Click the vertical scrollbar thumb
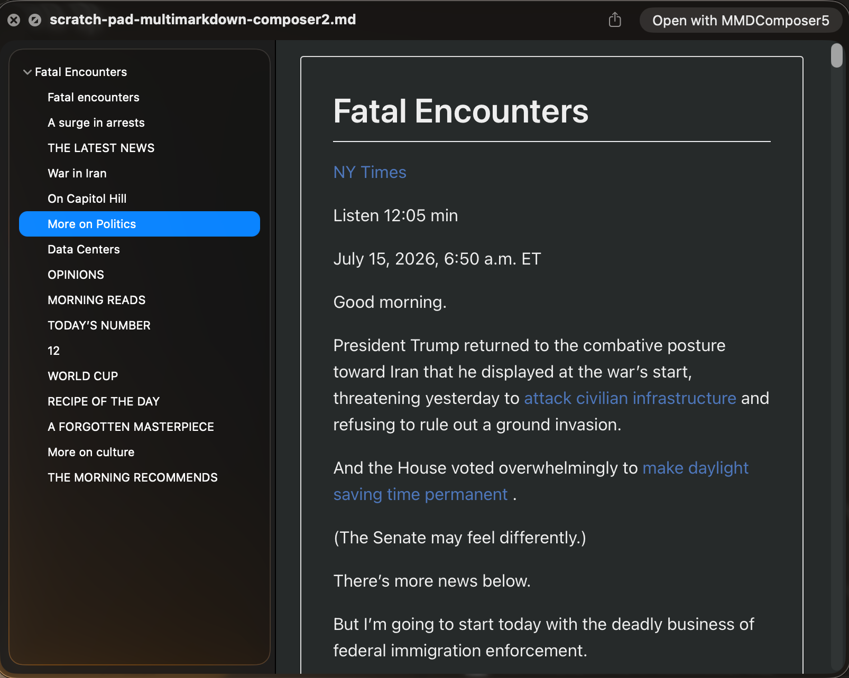This screenshot has height=678, width=849. [836, 55]
